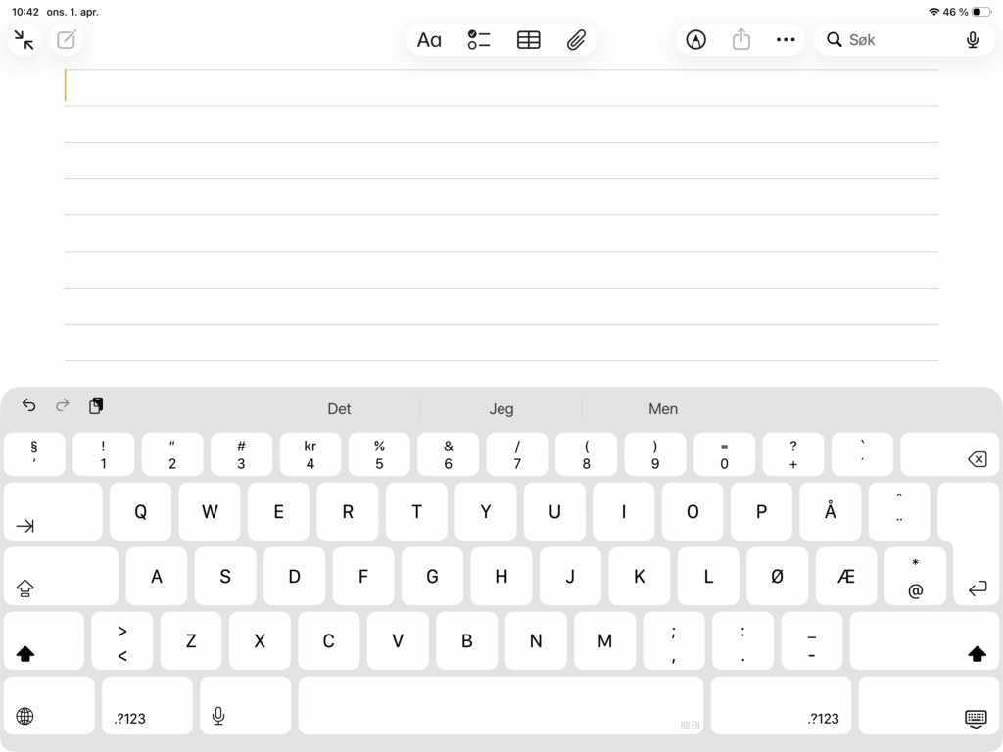
Task: Open the three-dot more options menu
Action: point(786,40)
